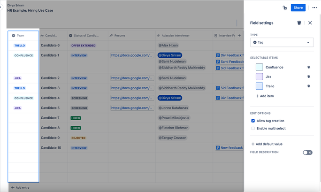This screenshot has width=321, height=192.
Task: Open the Type dropdown showing Tag
Action: 282,42
